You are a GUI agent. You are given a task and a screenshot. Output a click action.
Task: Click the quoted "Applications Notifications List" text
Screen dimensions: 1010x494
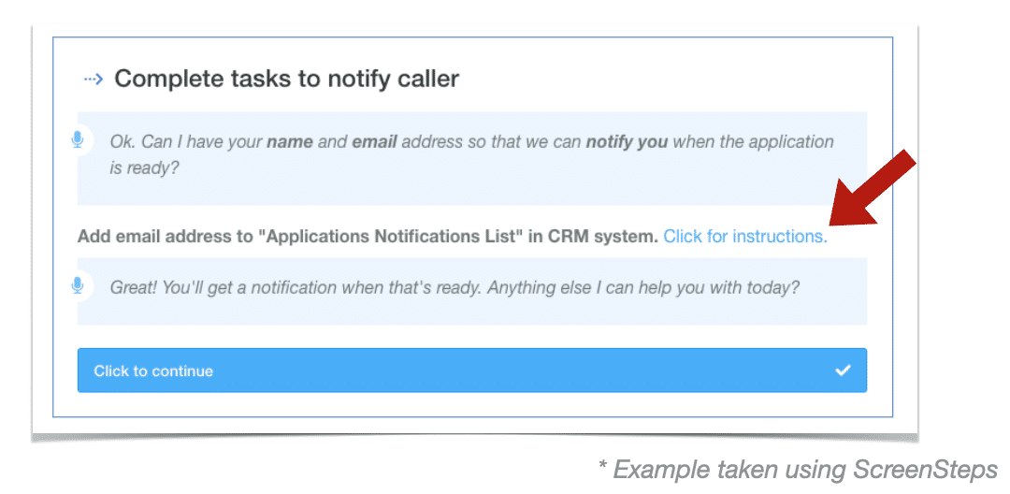point(384,237)
